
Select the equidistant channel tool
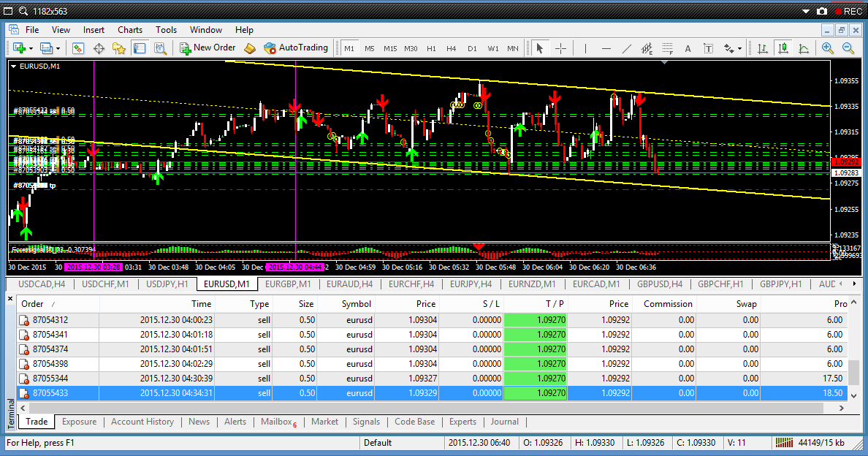coord(647,48)
